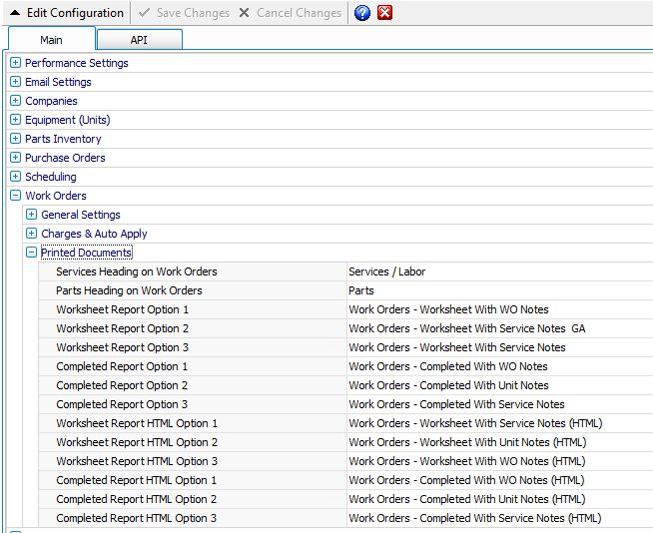Click value 'Worksheet With Service Notes GA'
The image size is (653, 533).
coord(467,328)
